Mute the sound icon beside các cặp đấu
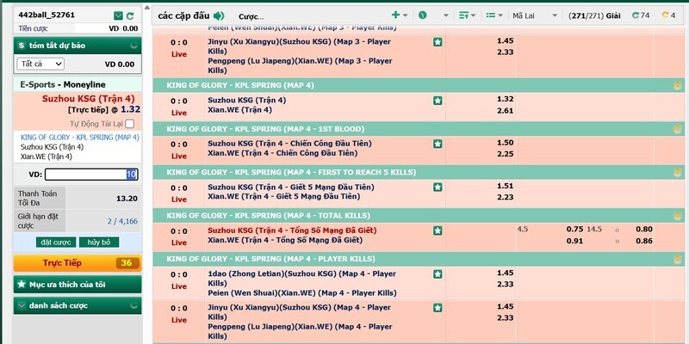The width and height of the screenshot is (689, 344). click(x=219, y=16)
